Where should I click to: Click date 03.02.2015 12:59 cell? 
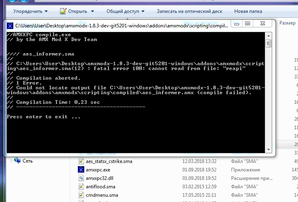(199, 187)
